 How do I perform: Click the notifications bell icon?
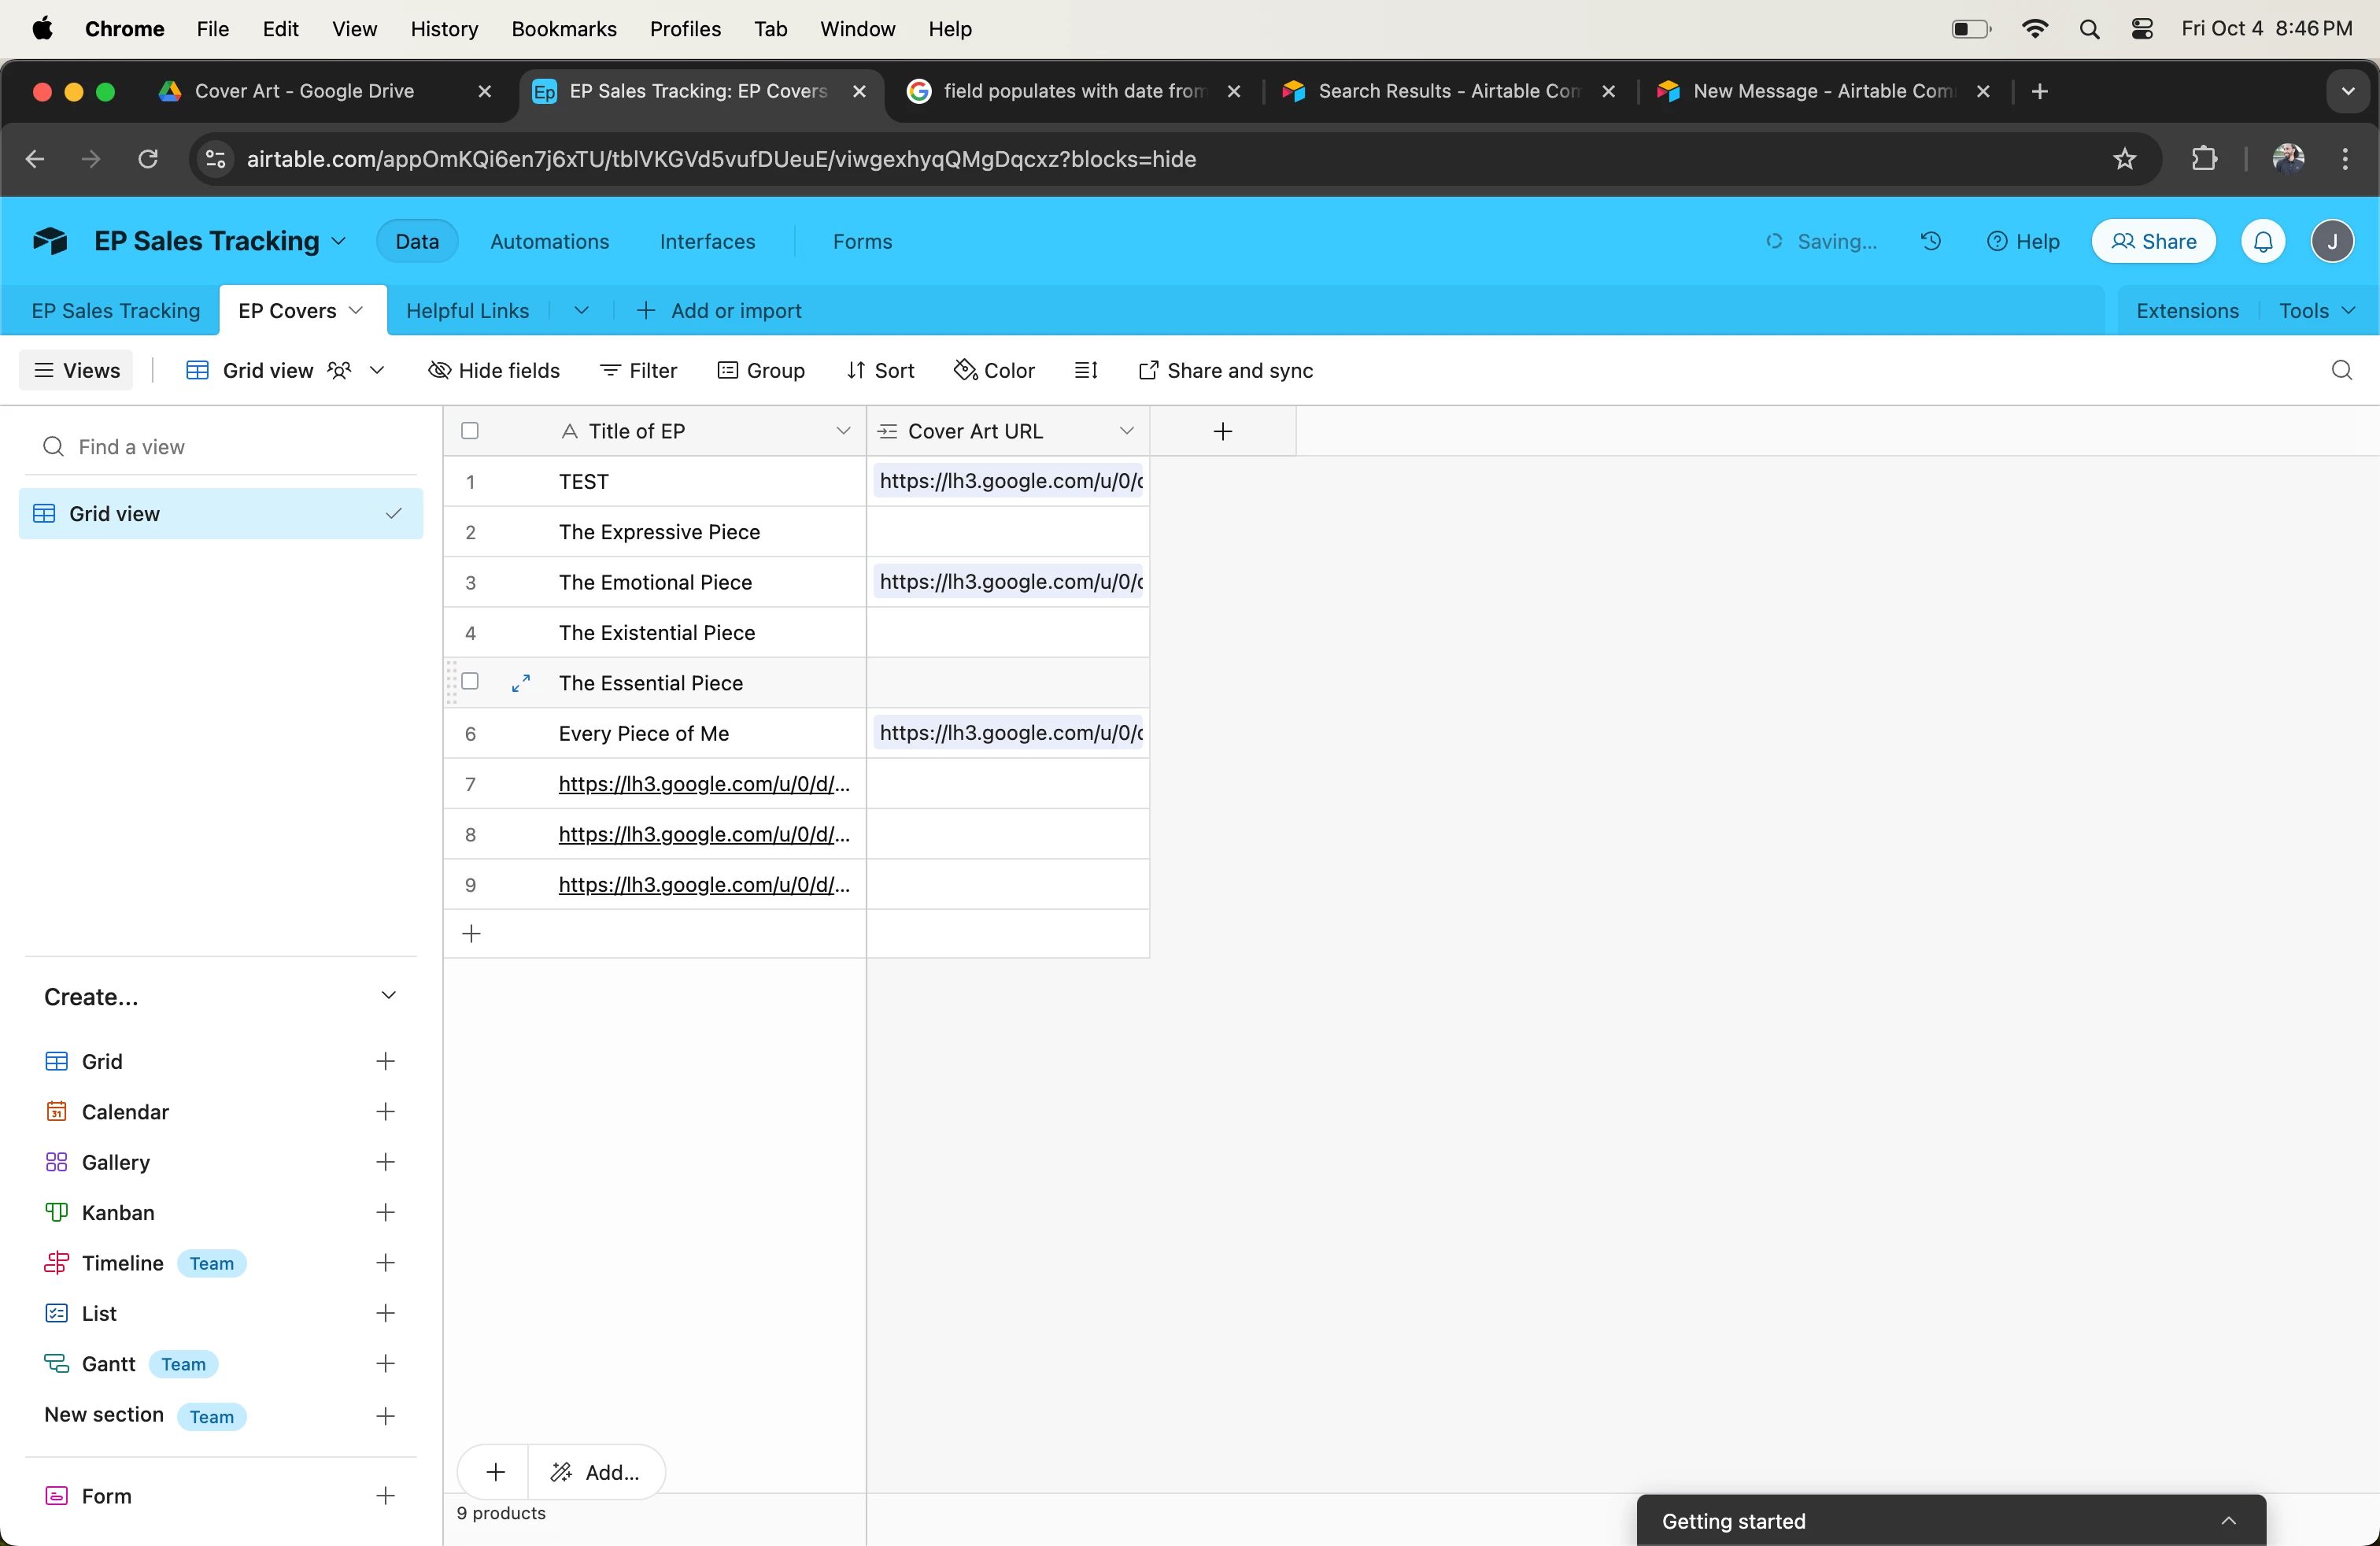click(2263, 241)
